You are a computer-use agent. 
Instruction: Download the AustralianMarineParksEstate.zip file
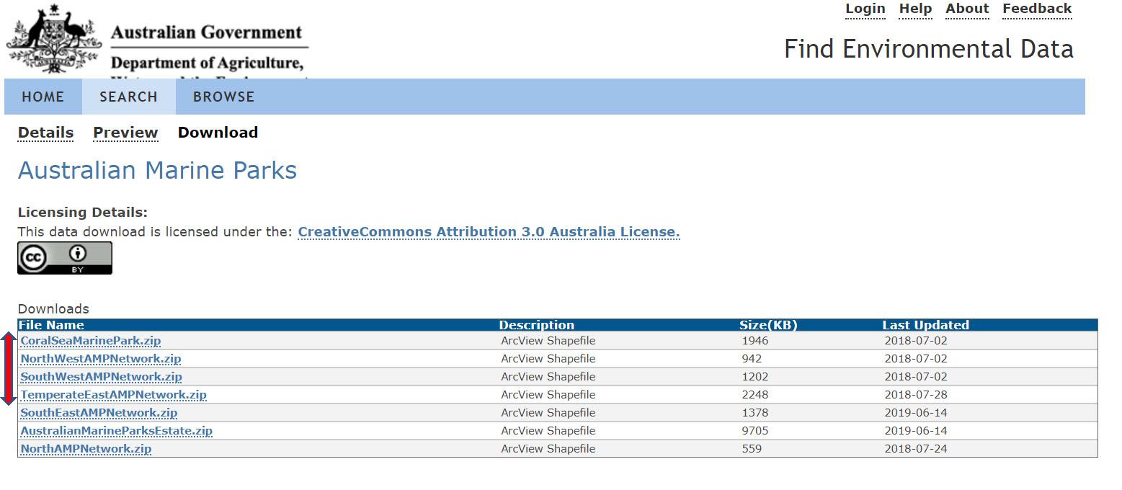(x=117, y=430)
